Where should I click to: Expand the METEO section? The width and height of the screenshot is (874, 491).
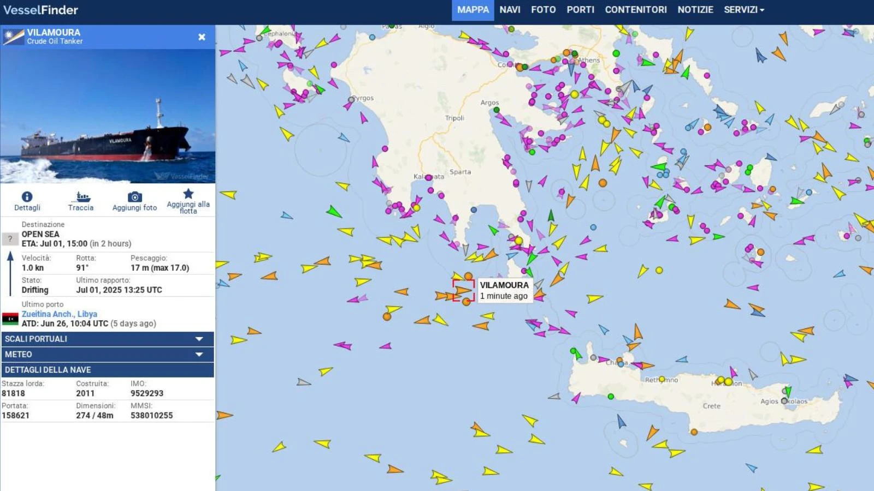point(108,354)
